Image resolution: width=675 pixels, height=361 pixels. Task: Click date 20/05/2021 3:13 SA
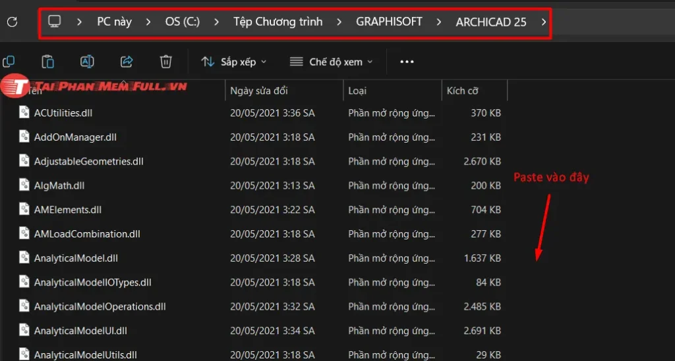[x=272, y=185]
